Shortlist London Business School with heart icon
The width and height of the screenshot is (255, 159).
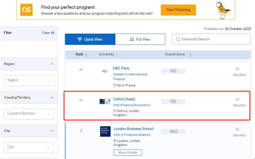pyautogui.click(x=237, y=130)
